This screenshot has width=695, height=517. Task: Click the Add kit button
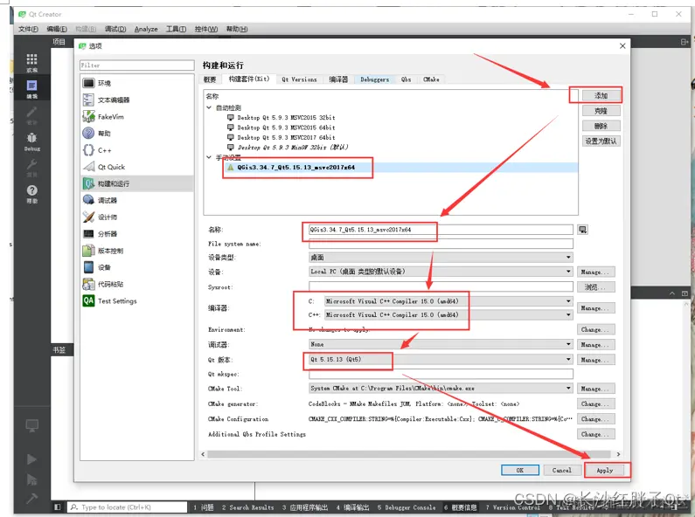[601, 95]
